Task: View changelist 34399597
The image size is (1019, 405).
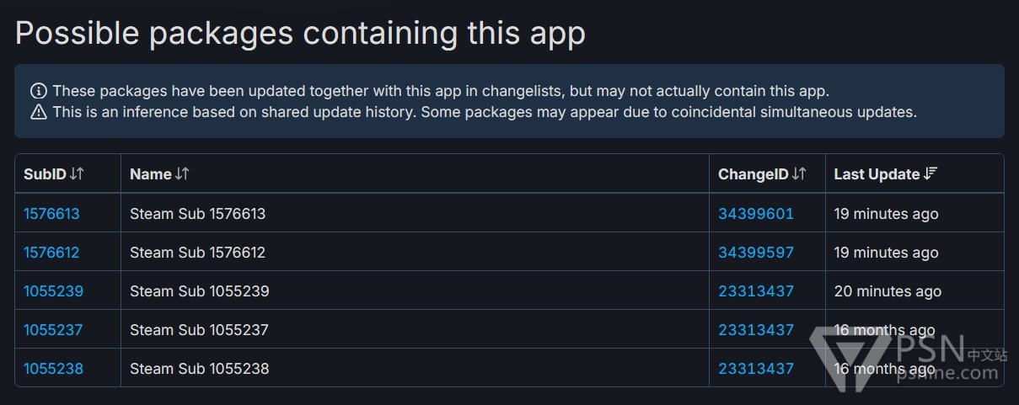Action: (x=756, y=253)
